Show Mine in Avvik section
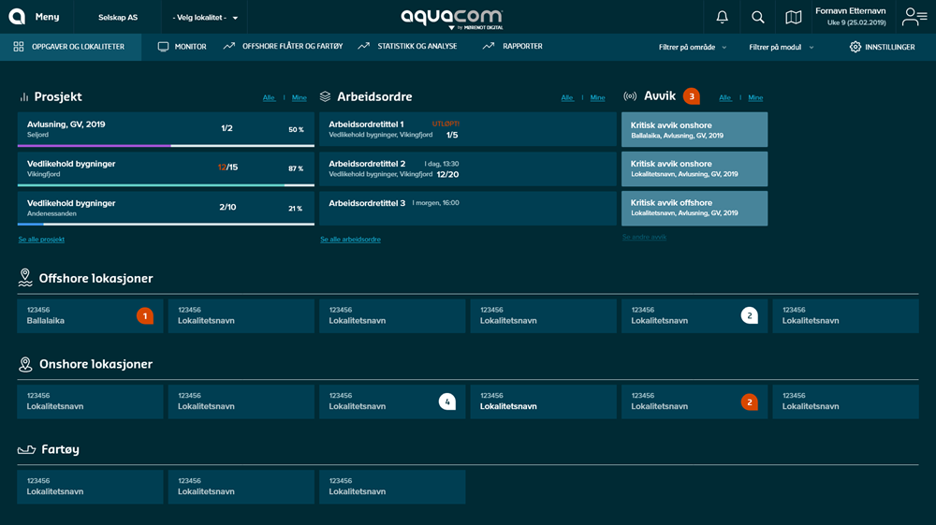 pyautogui.click(x=755, y=97)
